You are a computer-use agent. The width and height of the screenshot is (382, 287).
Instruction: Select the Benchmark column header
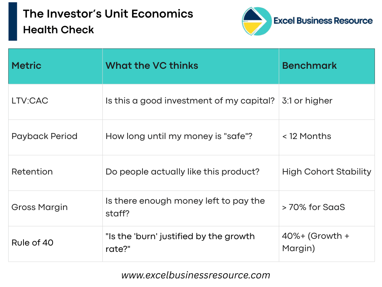[x=309, y=66]
